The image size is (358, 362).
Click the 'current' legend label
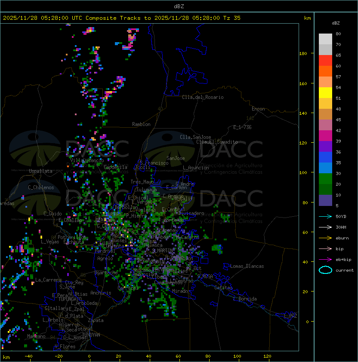[345, 270]
